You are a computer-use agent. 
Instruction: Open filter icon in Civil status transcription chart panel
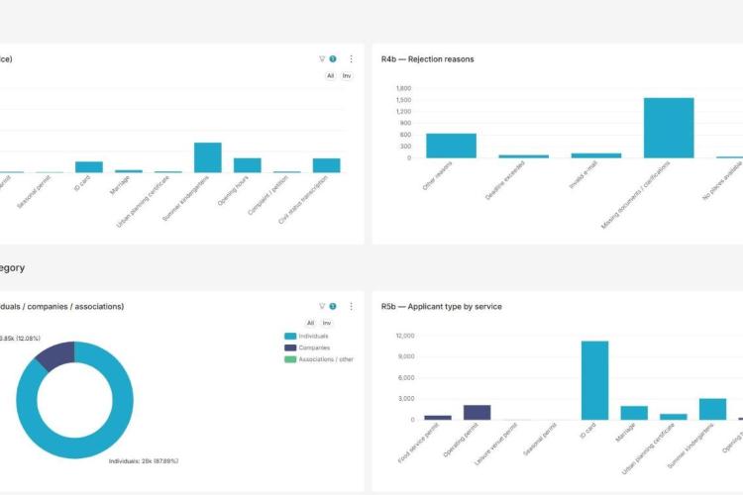pos(322,58)
